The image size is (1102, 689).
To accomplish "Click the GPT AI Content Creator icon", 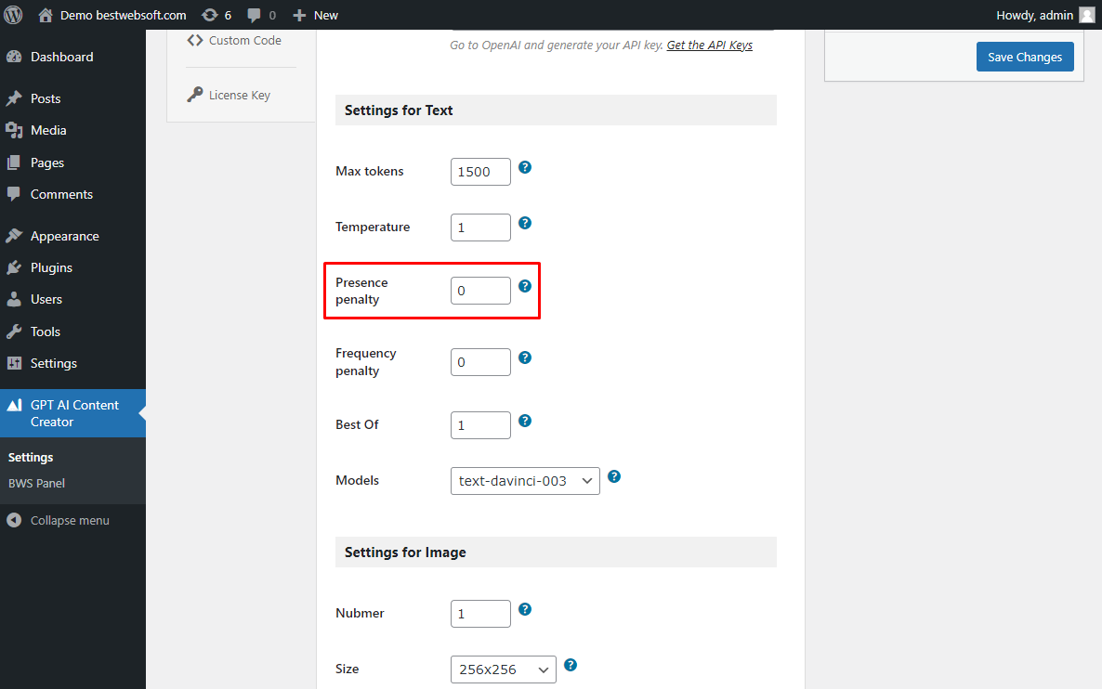I will [14, 405].
